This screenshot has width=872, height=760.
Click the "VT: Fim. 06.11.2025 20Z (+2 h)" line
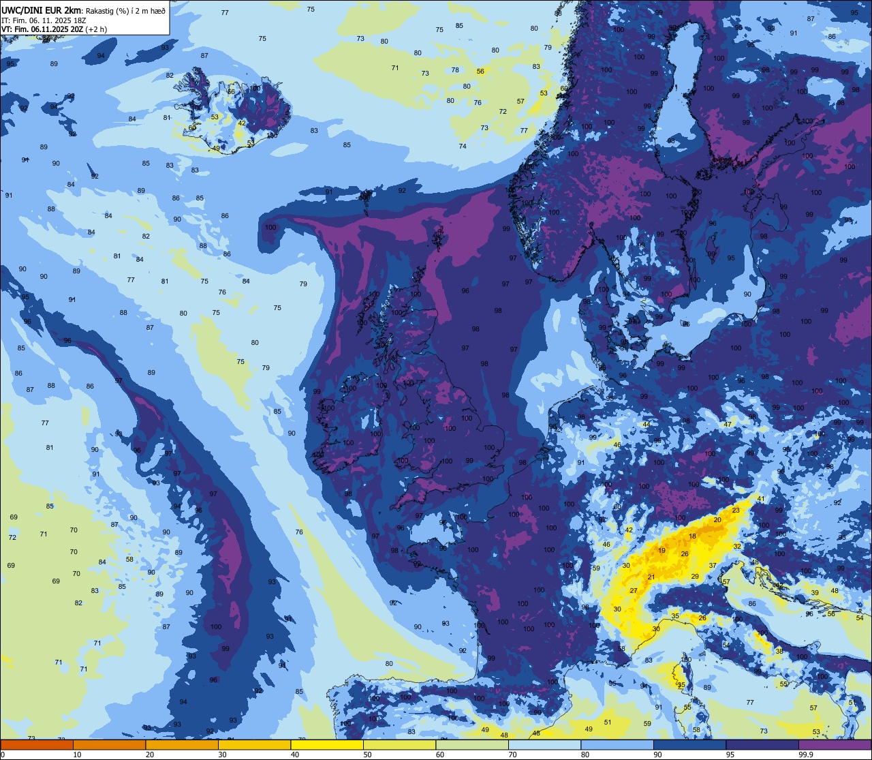click(54, 29)
